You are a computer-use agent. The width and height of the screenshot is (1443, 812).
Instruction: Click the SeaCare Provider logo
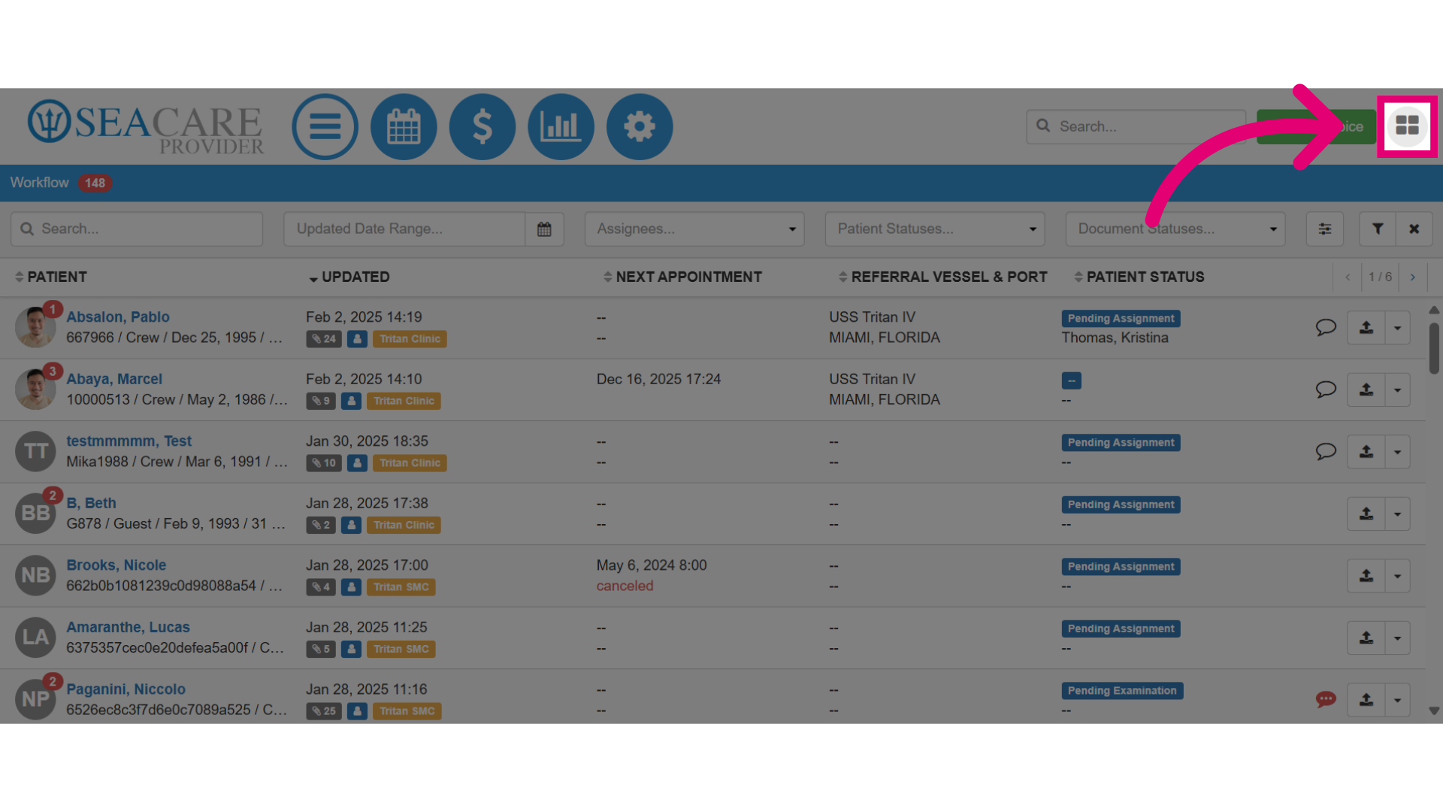coord(146,126)
